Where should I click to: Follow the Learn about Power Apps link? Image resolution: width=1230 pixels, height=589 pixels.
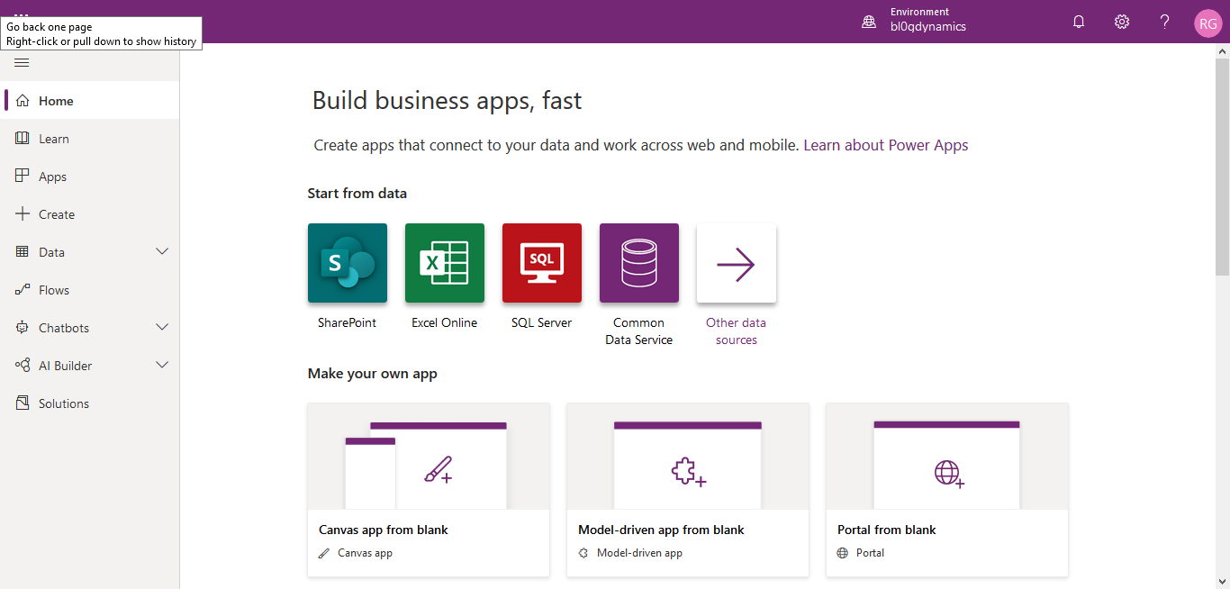tap(886, 145)
